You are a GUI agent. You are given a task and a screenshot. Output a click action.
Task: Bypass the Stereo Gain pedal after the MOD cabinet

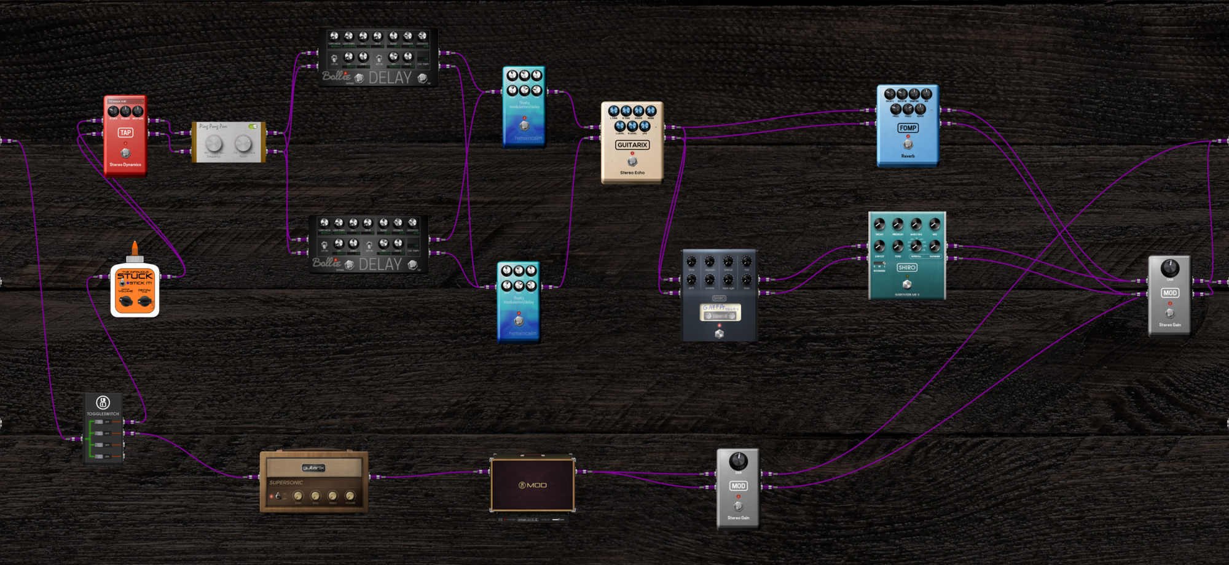point(738,506)
